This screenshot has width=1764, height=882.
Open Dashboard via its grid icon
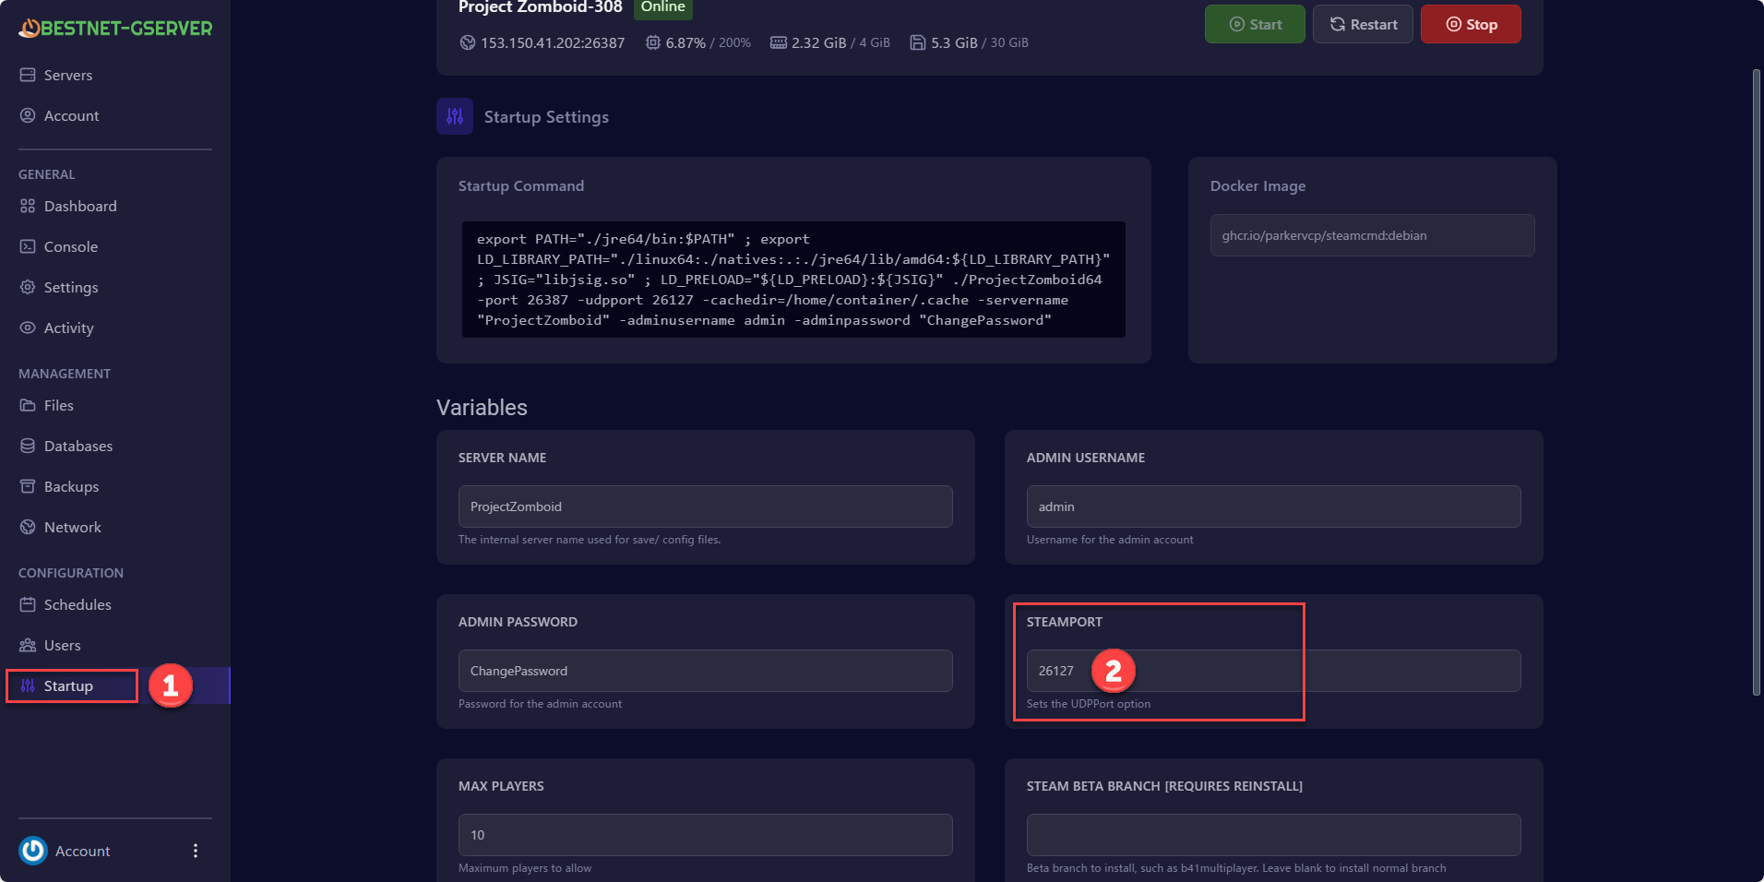pyautogui.click(x=28, y=206)
